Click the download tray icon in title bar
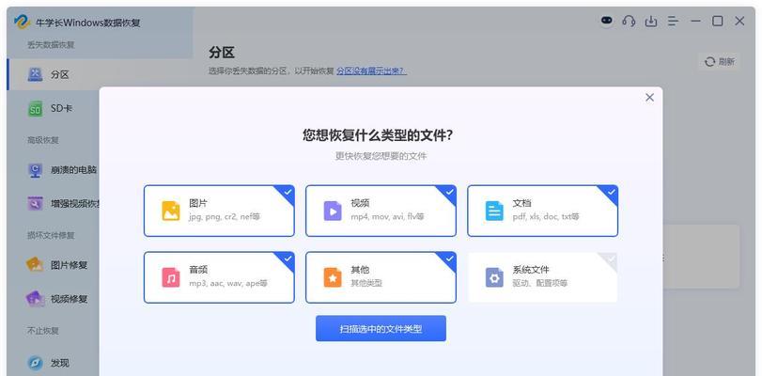 (x=651, y=21)
